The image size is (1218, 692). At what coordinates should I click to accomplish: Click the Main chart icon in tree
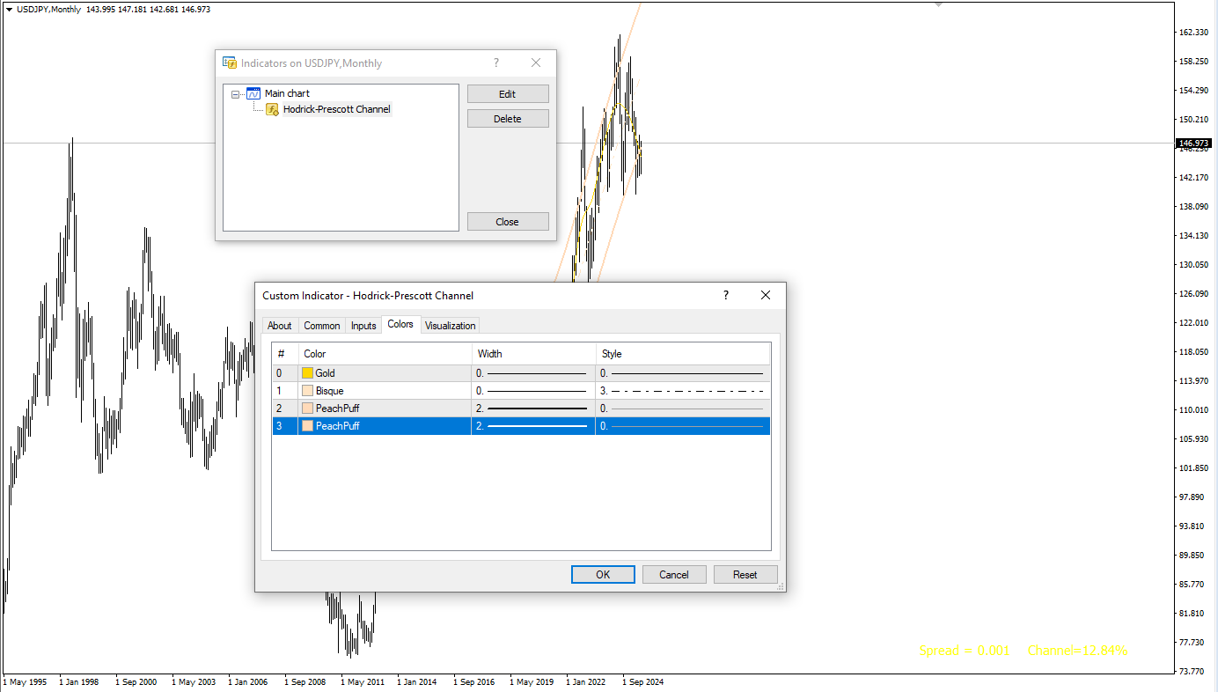click(253, 93)
